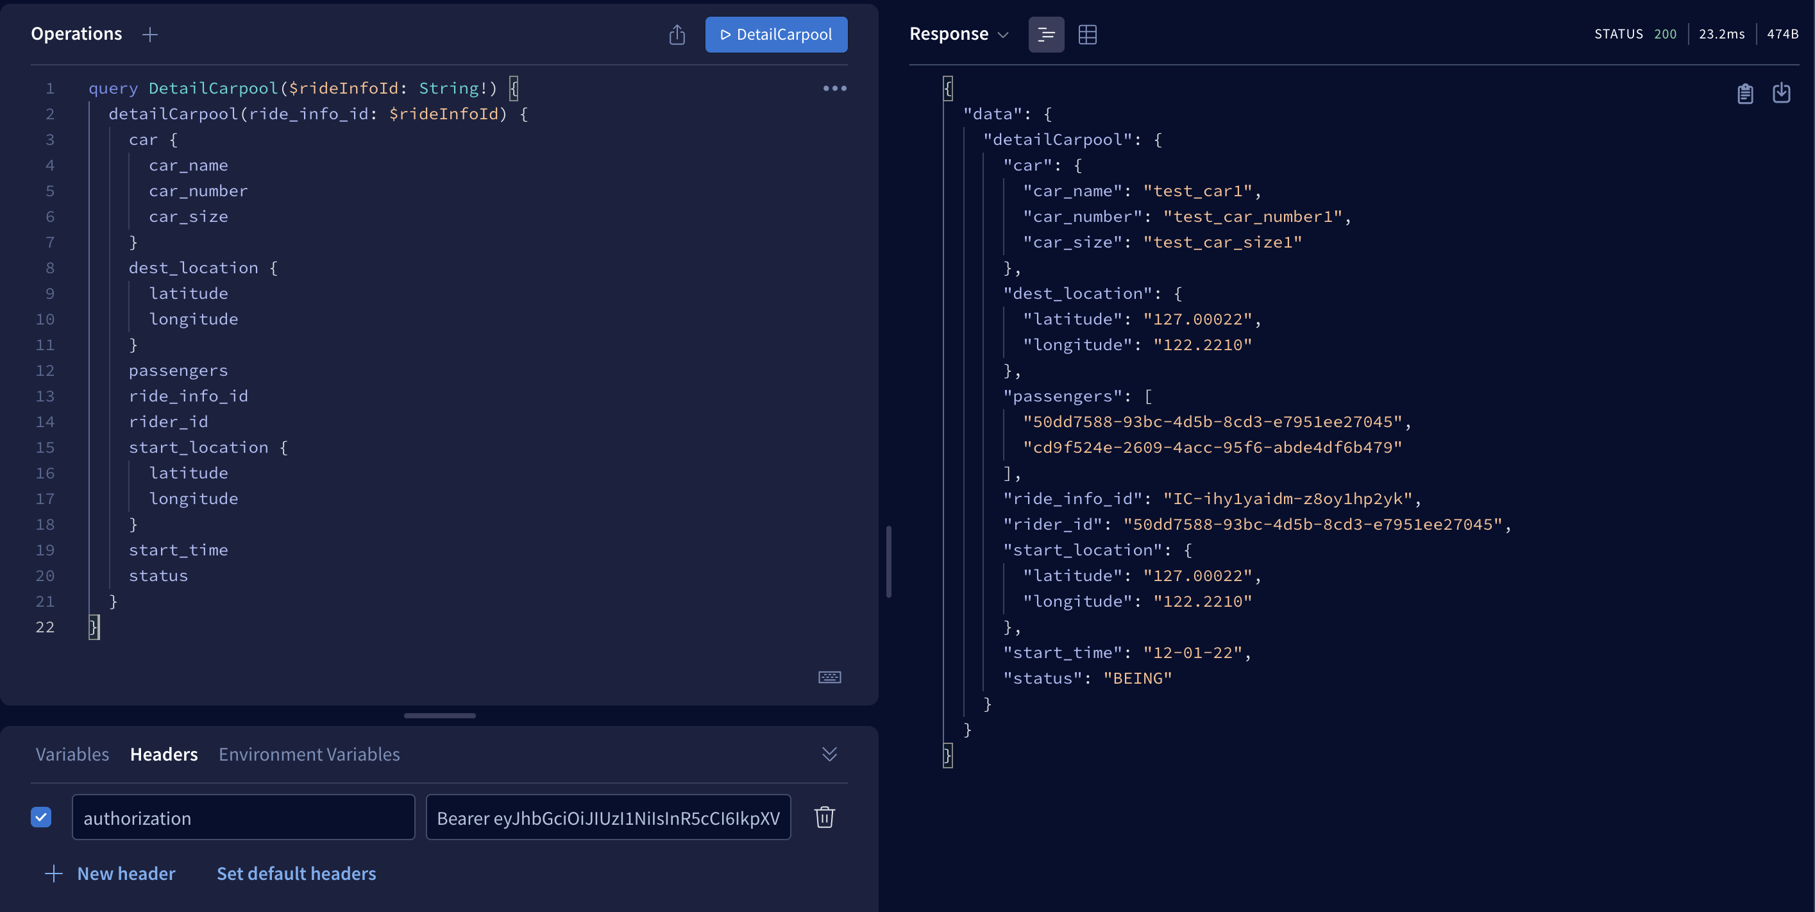Show keyboard shortcuts icon in editor
This screenshot has height=912, width=1815.
click(x=829, y=677)
